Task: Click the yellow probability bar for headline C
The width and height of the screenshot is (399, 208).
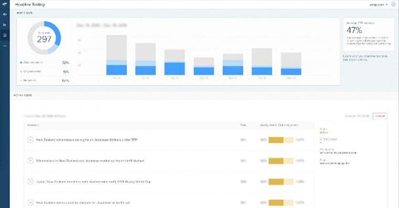Action: point(281,182)
